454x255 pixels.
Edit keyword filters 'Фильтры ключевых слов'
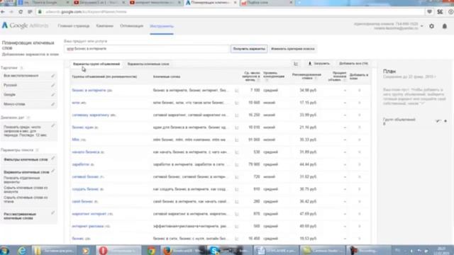tap(52, 158)
